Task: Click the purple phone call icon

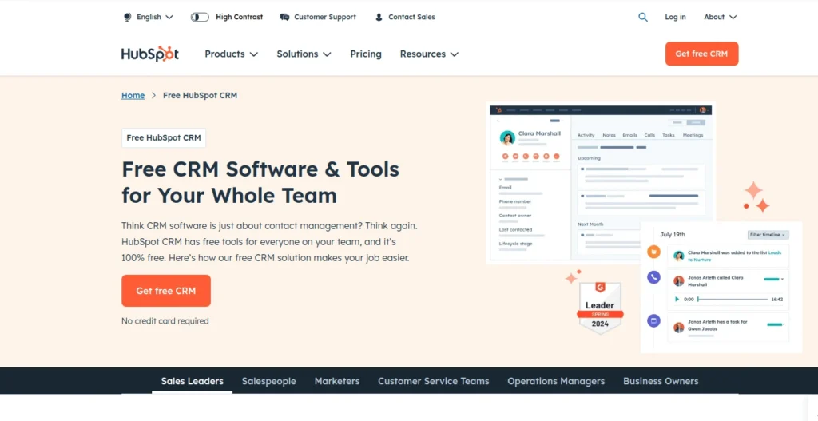Action: [653, 277]
